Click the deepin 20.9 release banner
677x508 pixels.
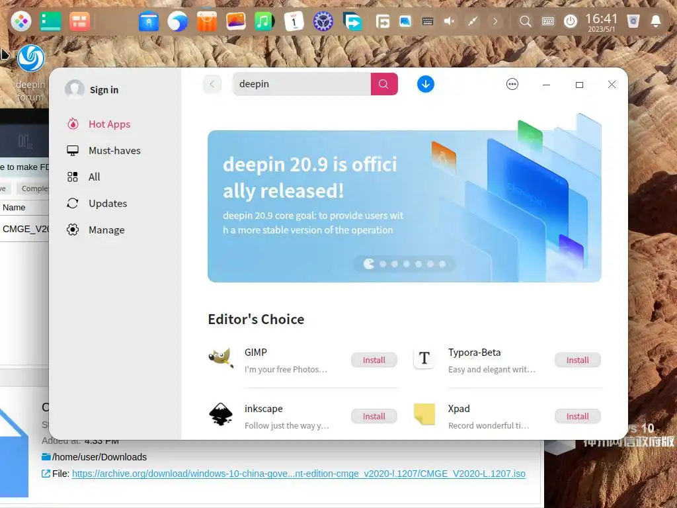pos(404,206)
